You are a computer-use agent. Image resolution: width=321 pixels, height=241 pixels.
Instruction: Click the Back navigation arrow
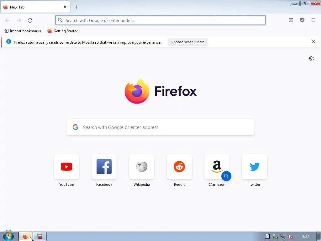tap(8, 20)
